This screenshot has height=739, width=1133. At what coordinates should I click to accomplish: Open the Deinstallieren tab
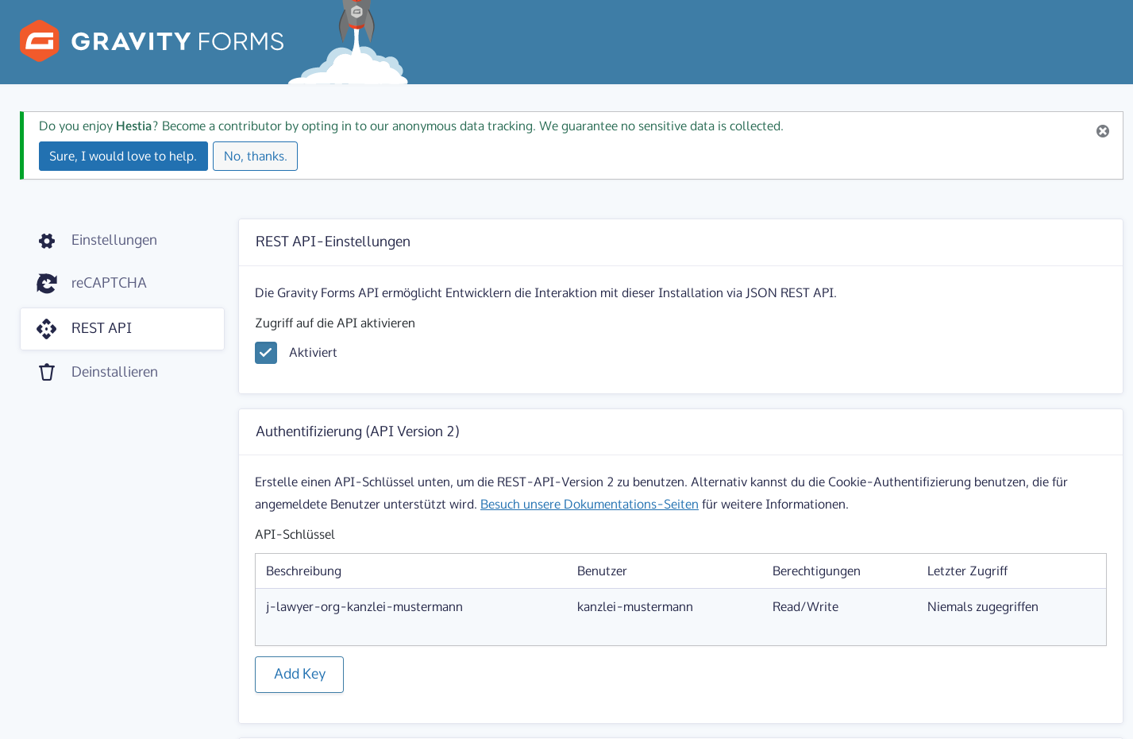pyautogui.click(x=114, y=372)
